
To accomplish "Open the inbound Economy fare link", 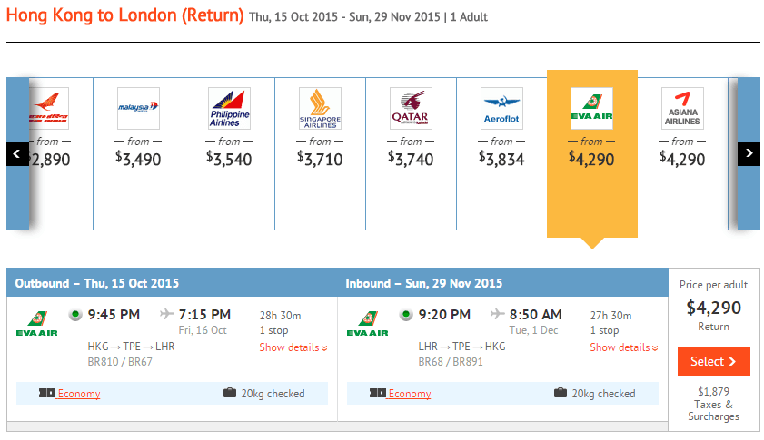I will click(x=410, y=394).
